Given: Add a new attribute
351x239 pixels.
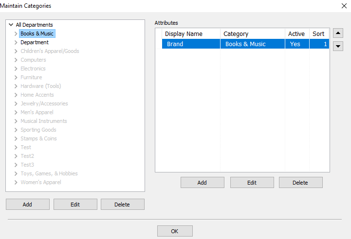Looking at the screenshot, I should click(x=203, y=183).
